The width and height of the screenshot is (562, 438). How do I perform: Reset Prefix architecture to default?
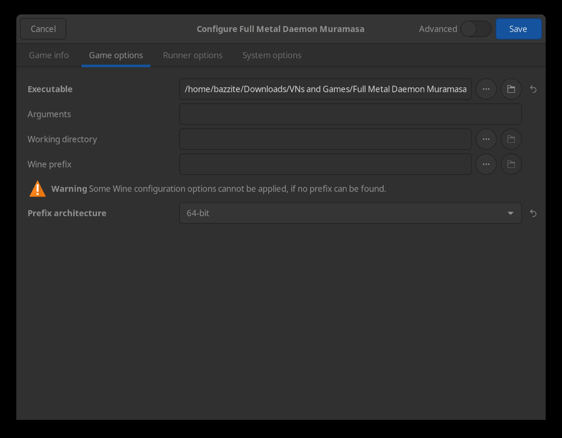coord(533,213)
